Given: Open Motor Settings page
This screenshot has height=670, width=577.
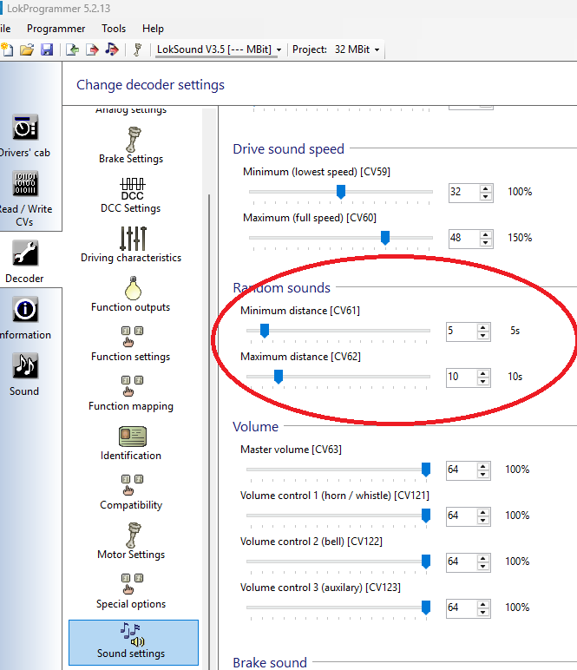Looking at the screenshot, I should coord(131,542).
